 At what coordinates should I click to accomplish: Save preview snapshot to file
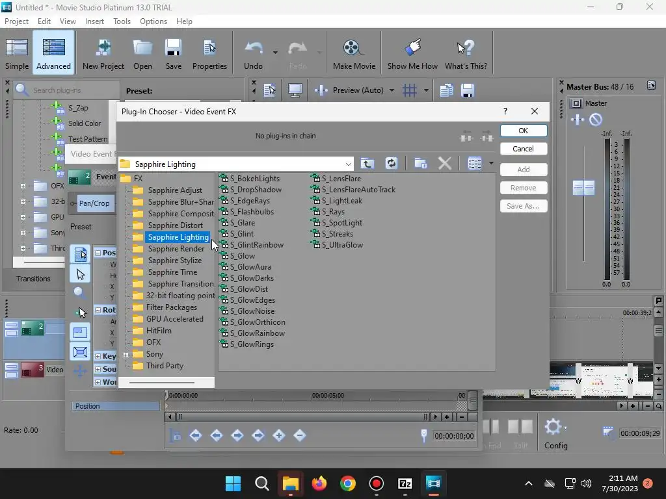pos(467,90)
